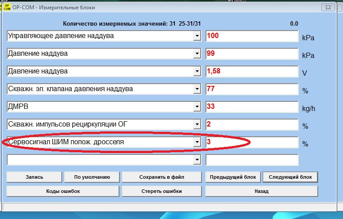343x219 pixels.
Task: Click value field showing 3 %
Action: [252, 142]
